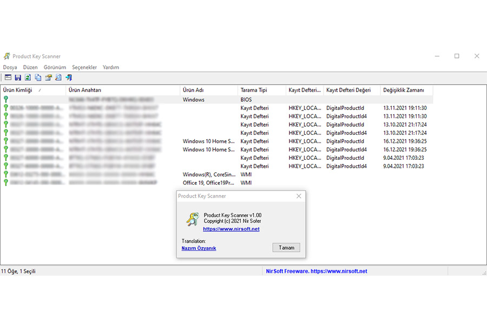Sort by the Tarama Tipi column
The width and height of the screenshot is (487, 325).
262,90
